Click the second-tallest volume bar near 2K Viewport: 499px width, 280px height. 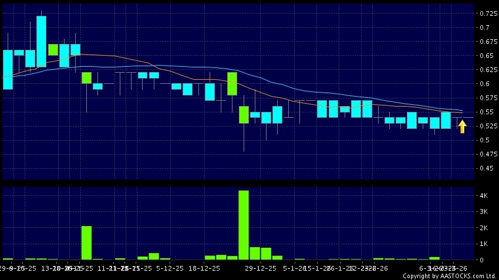(x=86, y=243)
